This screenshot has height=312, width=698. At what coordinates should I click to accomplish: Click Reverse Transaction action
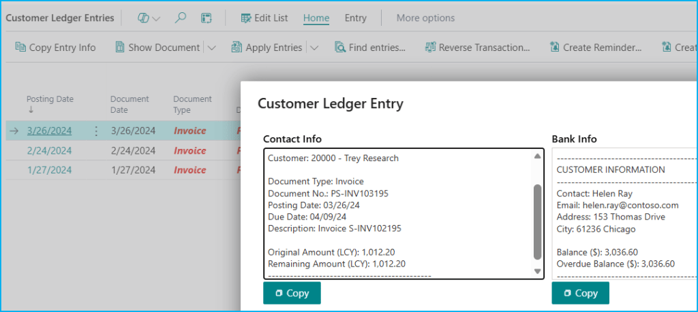point(477,48)
